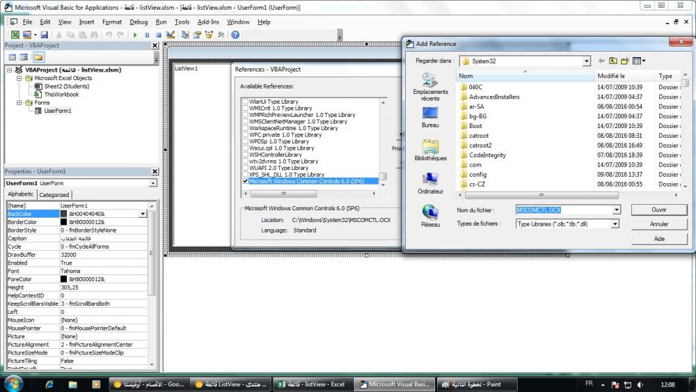Go up one folder level icon
This screenshot has width=696, height=392.
coord(613,61)
